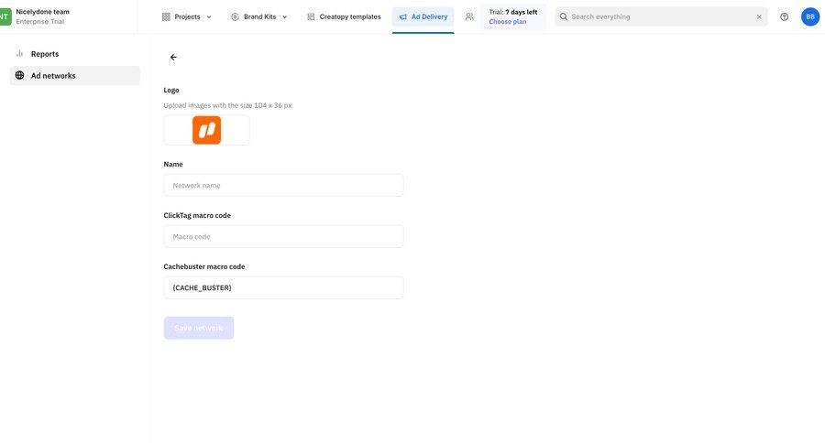Screen dimensions: 825x443
Task: Switch to the Ad Delivery tab
Action: coord(423,16)
